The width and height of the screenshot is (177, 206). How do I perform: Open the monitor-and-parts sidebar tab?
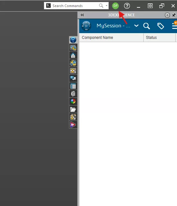pos(73,48)
